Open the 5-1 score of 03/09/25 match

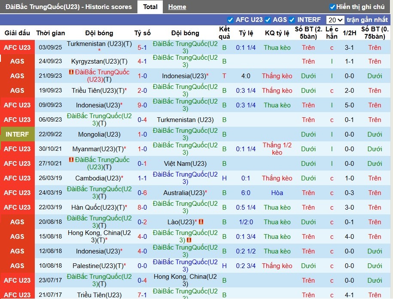[142, 48]
